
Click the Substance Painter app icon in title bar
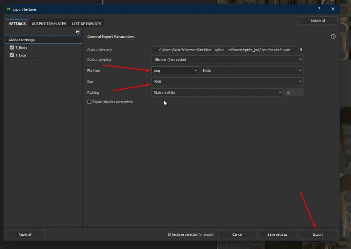8,9
